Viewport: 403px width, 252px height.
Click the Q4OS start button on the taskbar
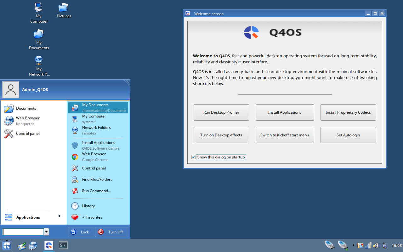coord(7,245)
